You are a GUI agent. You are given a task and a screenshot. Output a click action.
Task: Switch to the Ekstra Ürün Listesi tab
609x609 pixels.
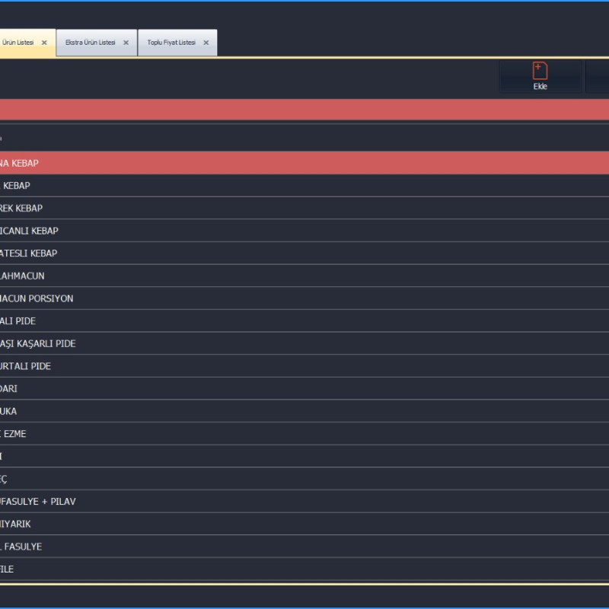click(91, 43)
